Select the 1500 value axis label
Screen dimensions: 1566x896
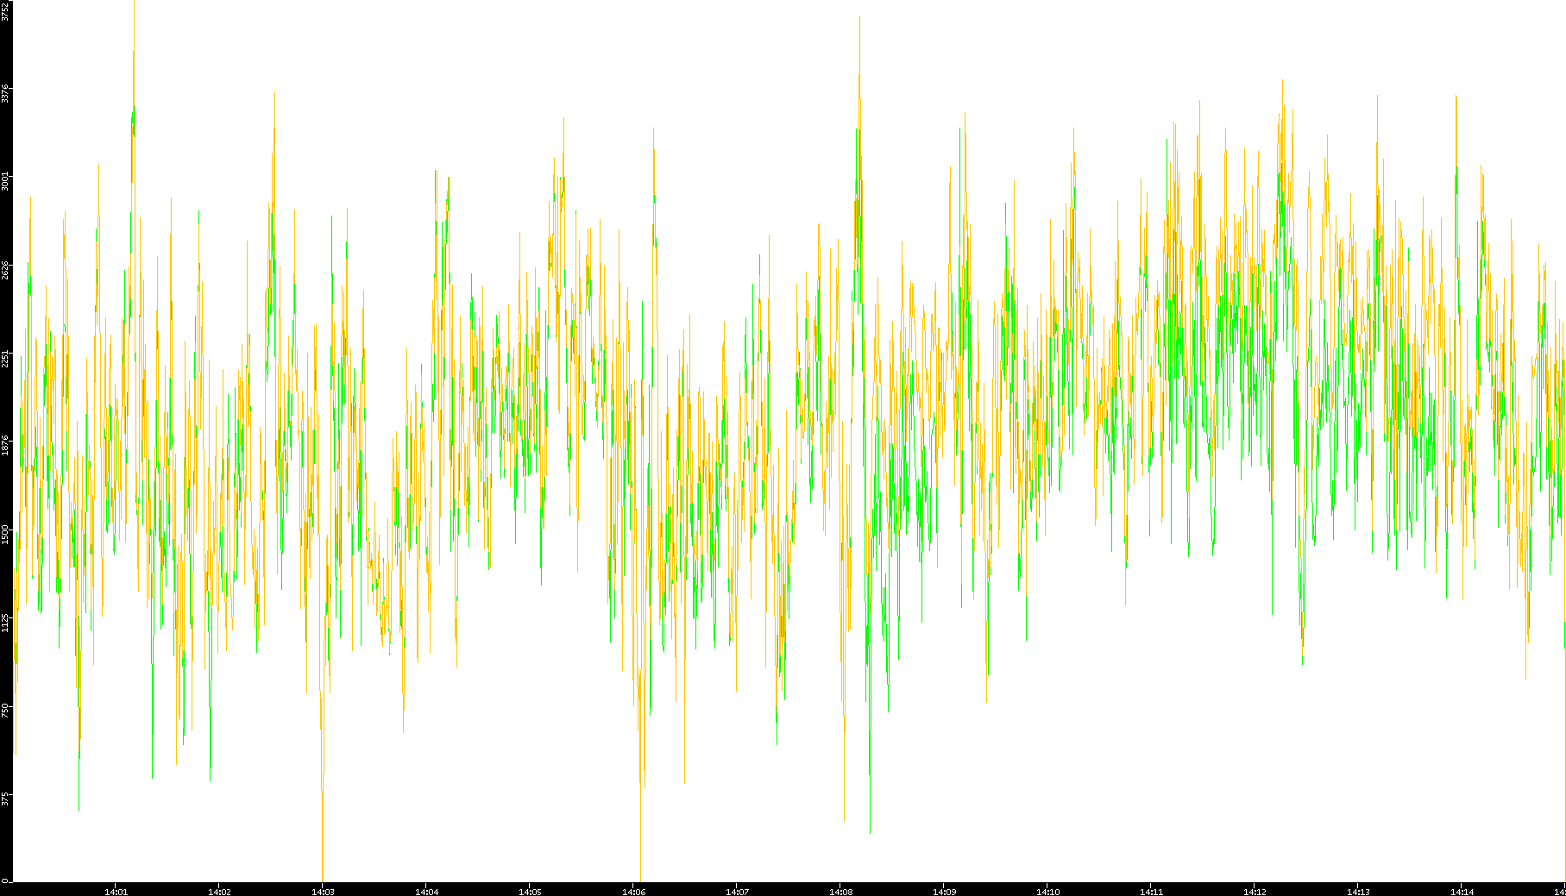coord(5,535)
